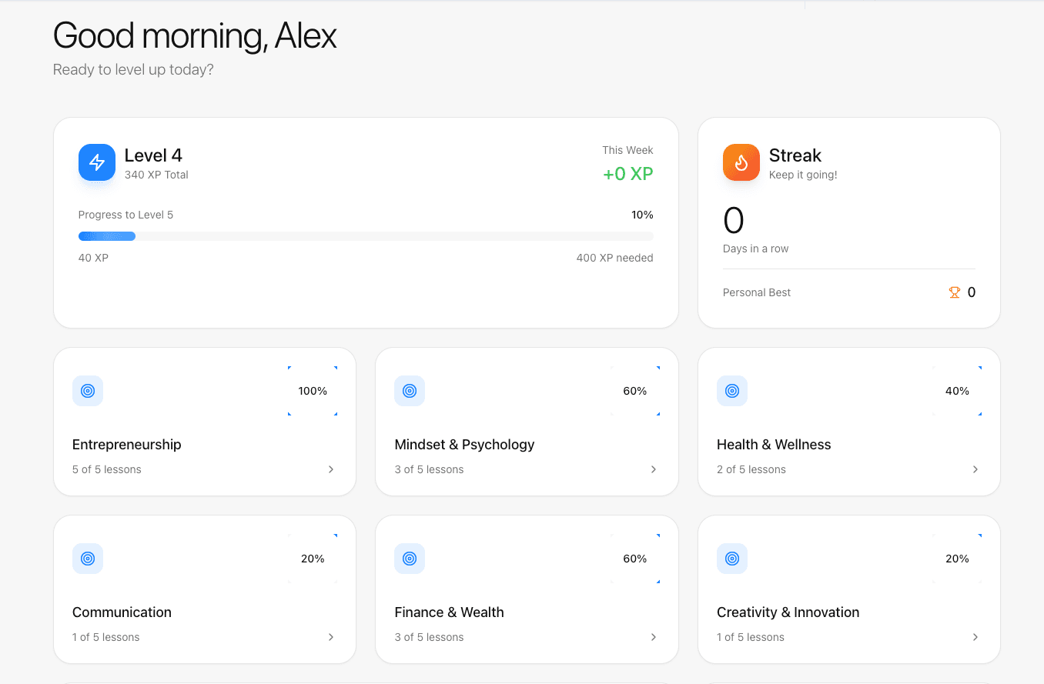The width and height of the screenshot is (1044, 684).
Task: Click '2 of 5 lessons' under Health & Wellness
Action: [751, 469]
